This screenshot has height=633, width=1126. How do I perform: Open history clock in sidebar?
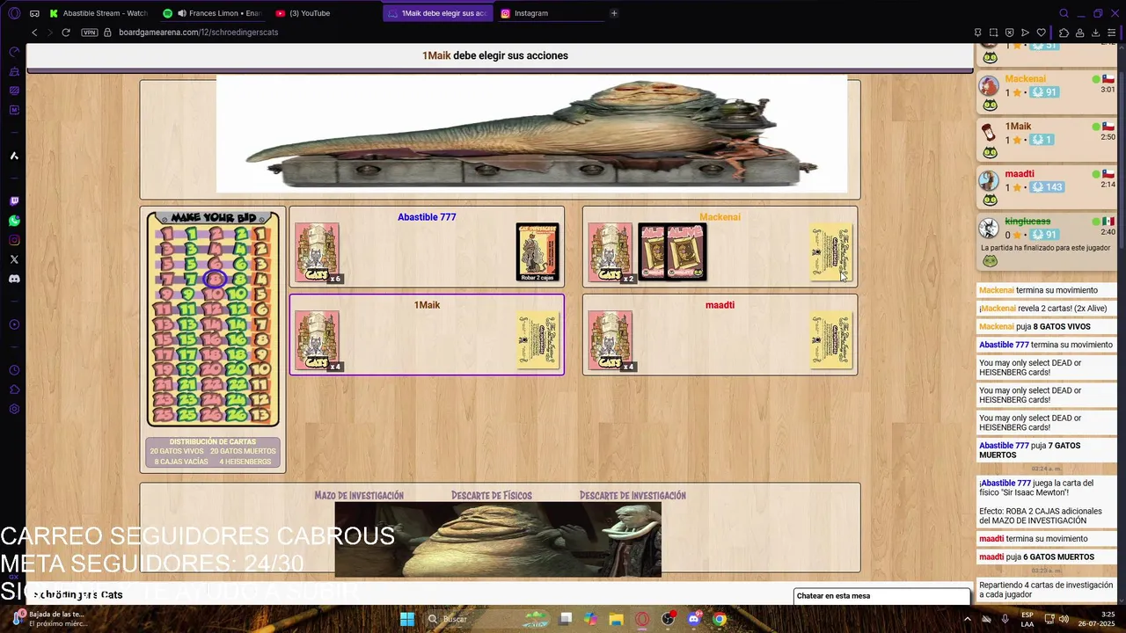(x=14, y=370)
